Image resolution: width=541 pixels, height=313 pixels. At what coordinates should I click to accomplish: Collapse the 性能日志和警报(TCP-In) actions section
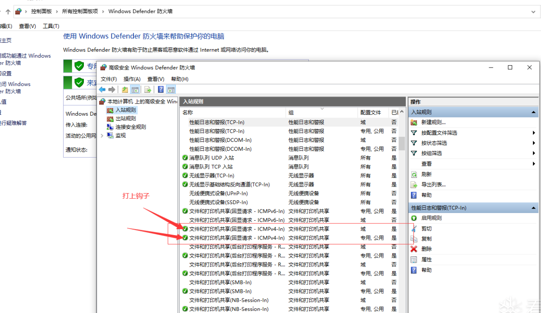pyautogui.click(x=534, y=208)
